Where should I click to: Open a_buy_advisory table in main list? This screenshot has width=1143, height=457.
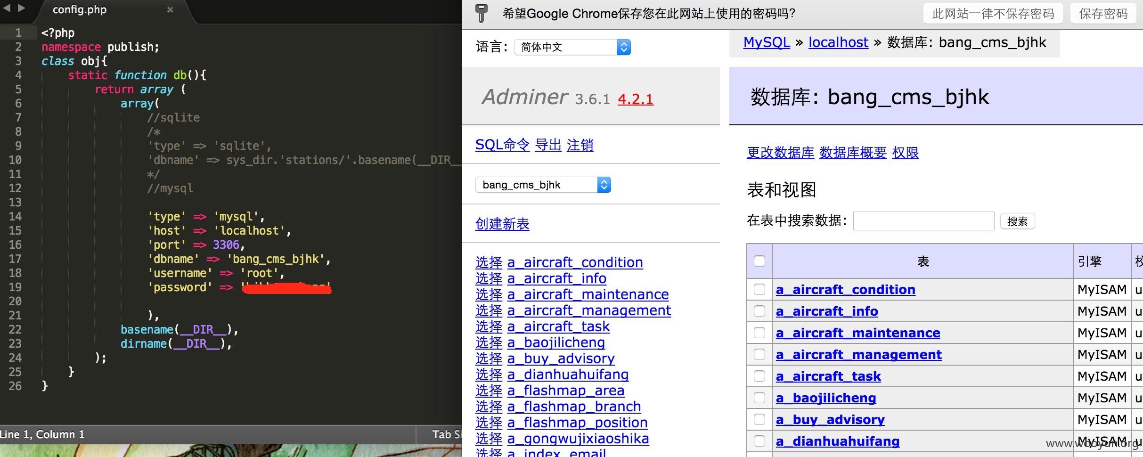(830, 419)
